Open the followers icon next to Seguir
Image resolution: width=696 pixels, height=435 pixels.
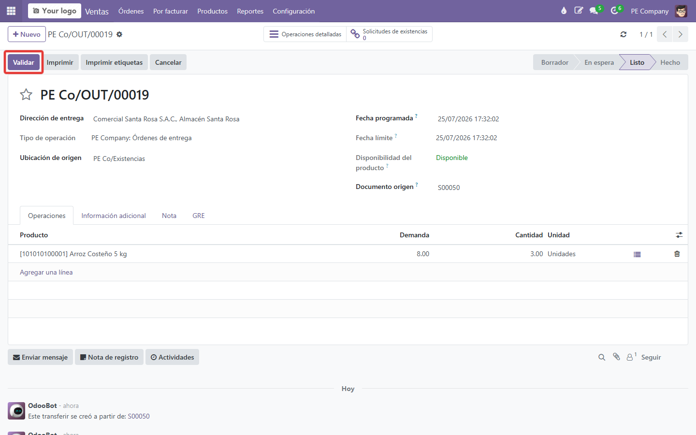(x=631, y=357)
